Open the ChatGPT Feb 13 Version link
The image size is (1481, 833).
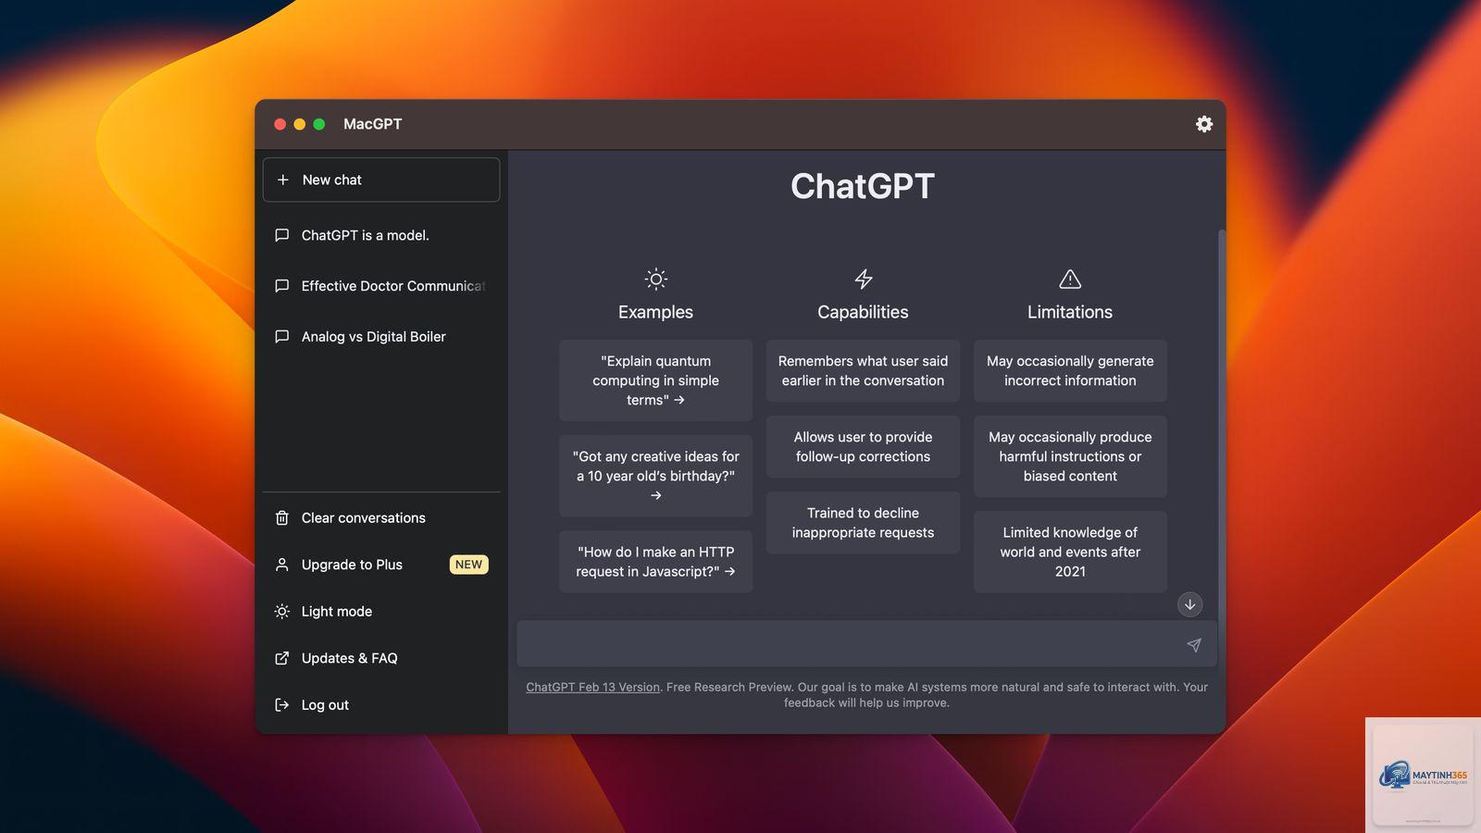(592, 687)
